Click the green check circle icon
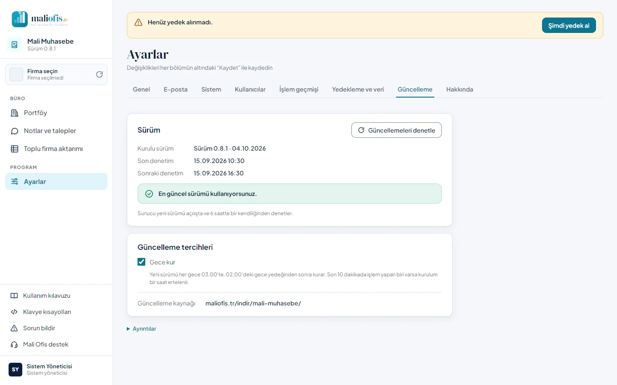617x385 pixels. [x=149, y=194]
